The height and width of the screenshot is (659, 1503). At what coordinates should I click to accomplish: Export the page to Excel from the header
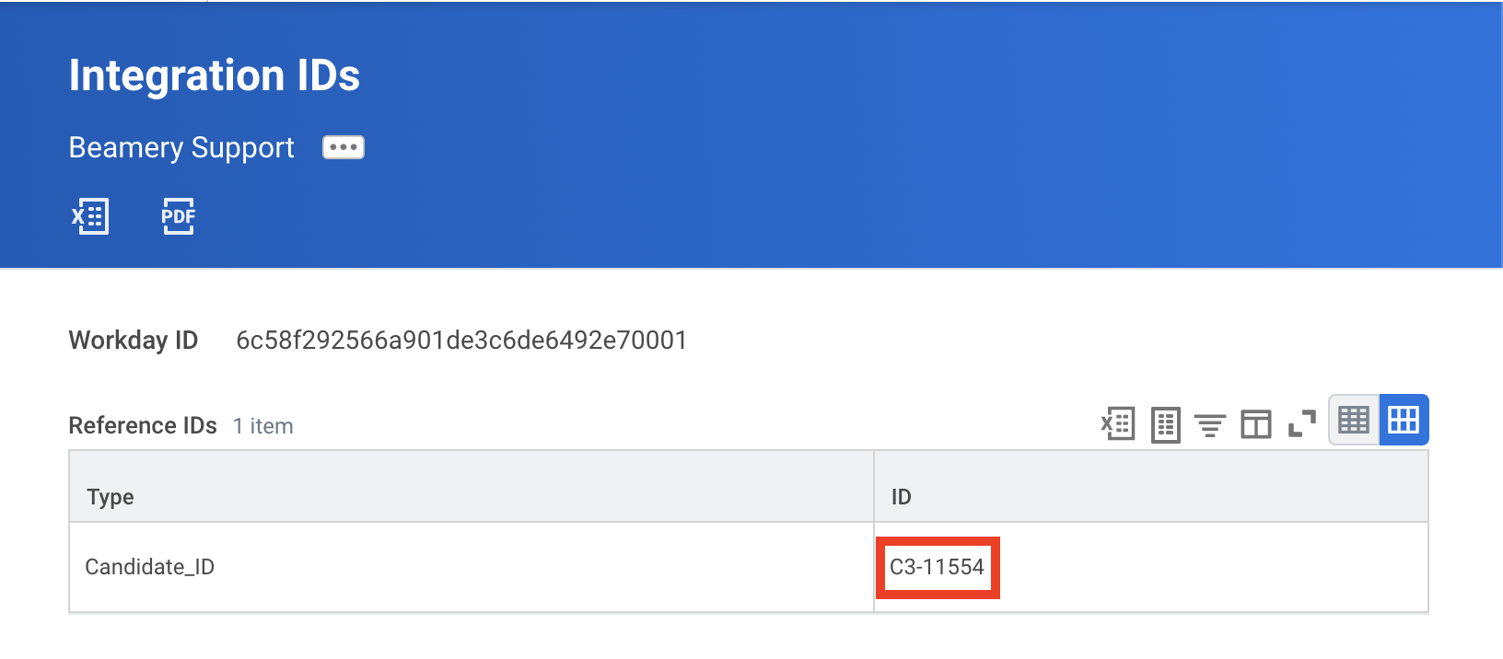pos(90,217)
